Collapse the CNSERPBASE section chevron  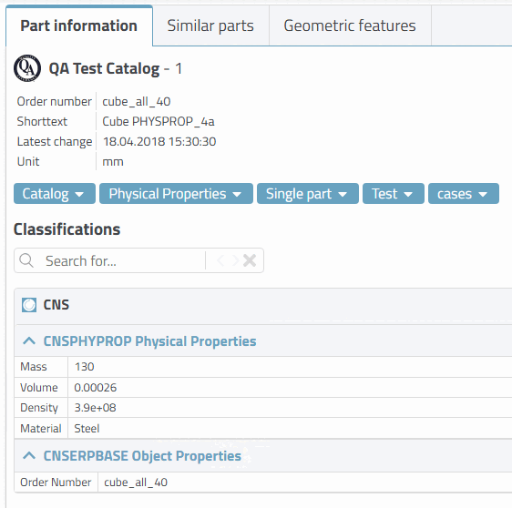[29, 456]
